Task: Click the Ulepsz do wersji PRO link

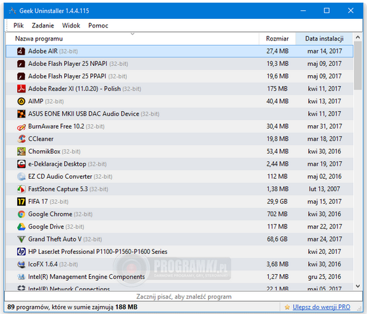Action: point(321,307)
